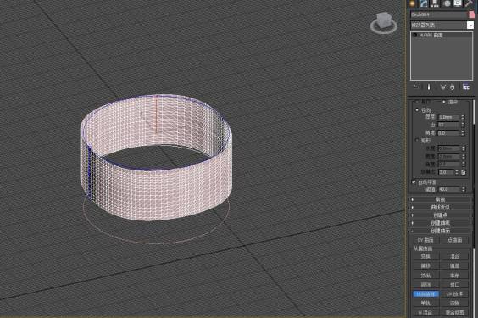Click the Make Unique icon

[x=442, y=86]
